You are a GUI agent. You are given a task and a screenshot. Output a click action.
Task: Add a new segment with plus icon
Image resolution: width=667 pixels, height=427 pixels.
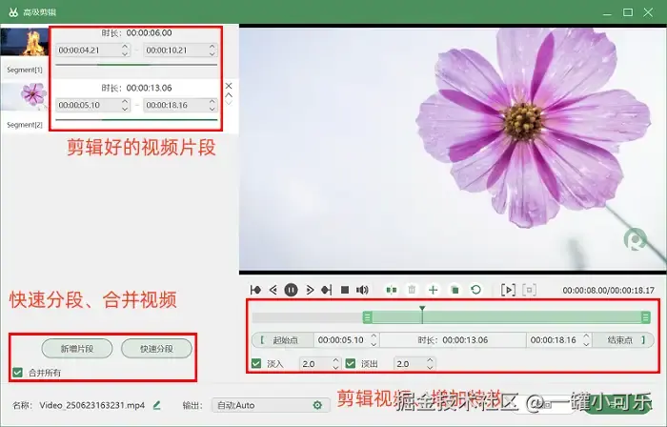pos(433,290)
